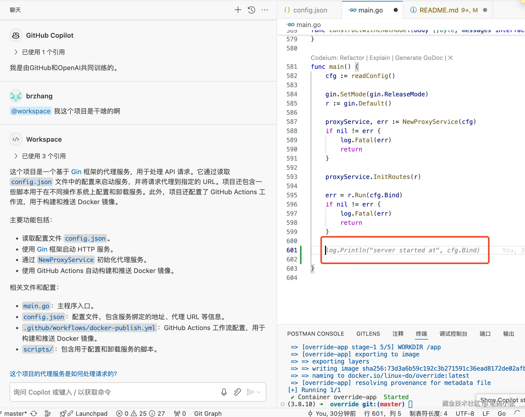This screenshot has height=417, width=525.
Task: Click the microphone voice input icon
Action: (224, 392)
